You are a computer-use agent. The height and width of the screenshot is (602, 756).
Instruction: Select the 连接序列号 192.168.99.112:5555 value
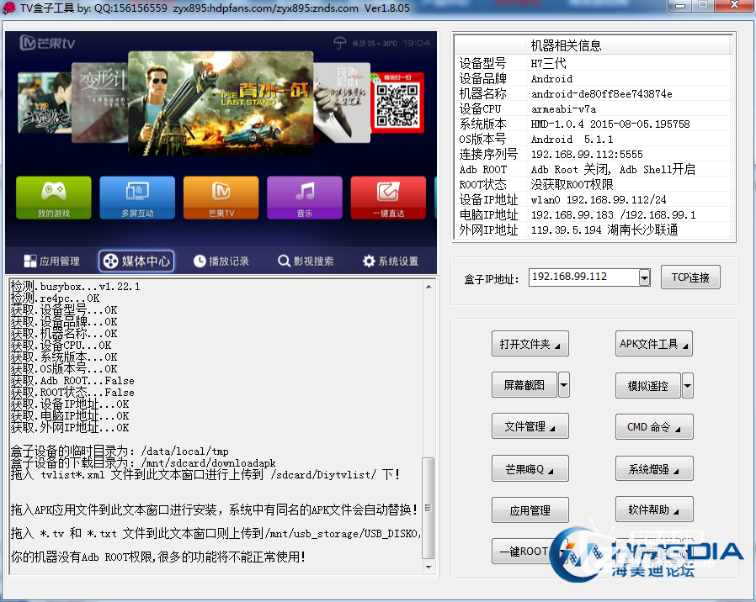[587, 154]
